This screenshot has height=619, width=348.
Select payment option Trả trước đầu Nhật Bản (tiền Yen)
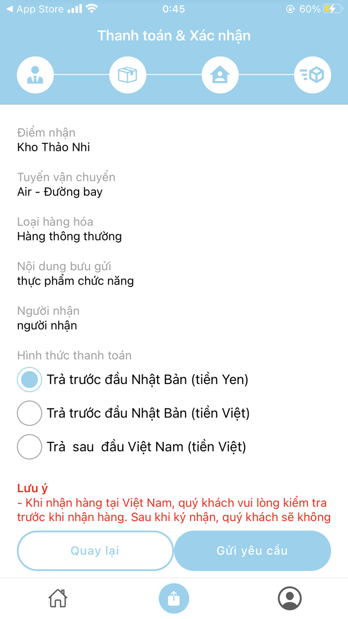[x=29, y=380]
